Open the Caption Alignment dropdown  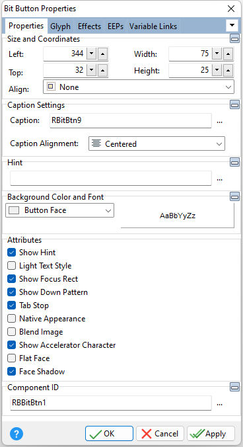tap(156, 143)
